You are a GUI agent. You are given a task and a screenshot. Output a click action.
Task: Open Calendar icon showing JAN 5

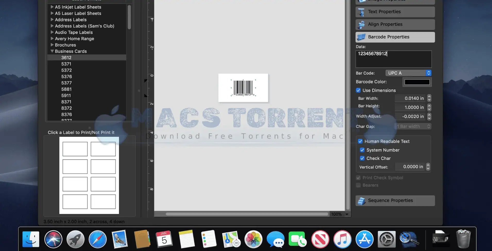[x=164, y=239]
